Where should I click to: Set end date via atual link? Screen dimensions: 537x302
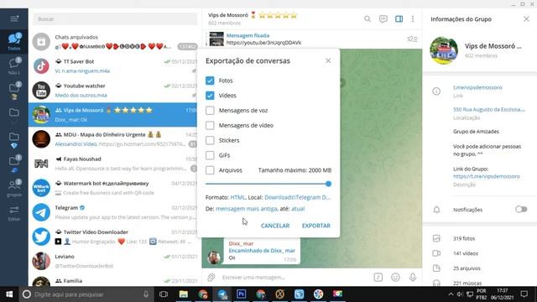pos(298,209)
